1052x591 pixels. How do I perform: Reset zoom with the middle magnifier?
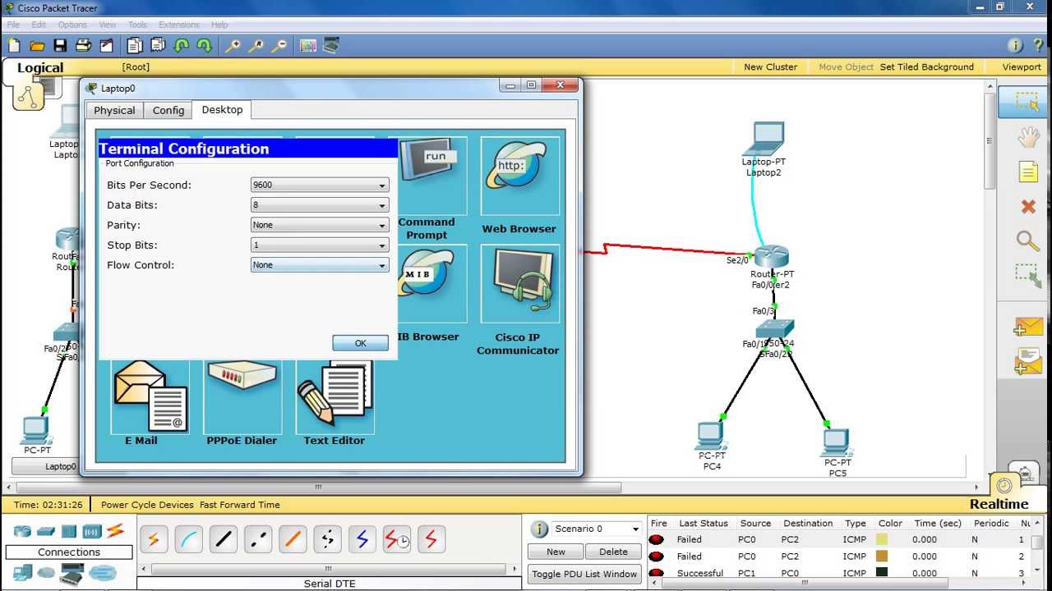pyautogui.click(x=256, y=46)
